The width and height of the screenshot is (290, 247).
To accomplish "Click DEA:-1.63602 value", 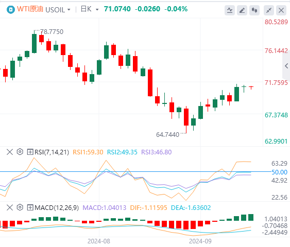I will (x=191, y=208).
